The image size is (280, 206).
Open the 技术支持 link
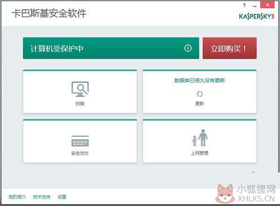(42, 197)
